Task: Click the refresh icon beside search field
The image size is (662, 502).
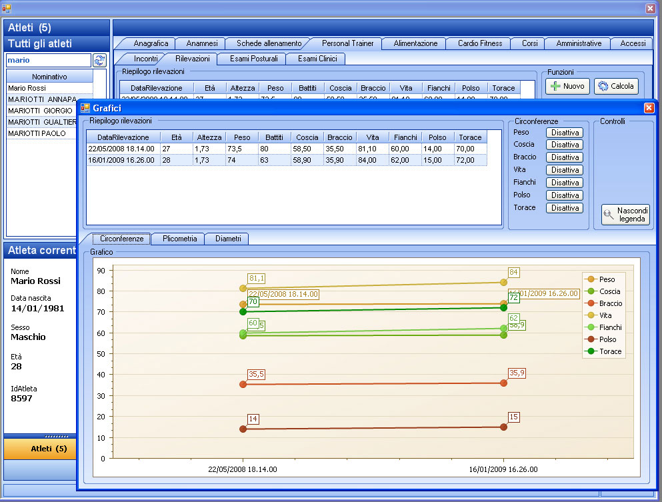Action: (x=99, y=61)
